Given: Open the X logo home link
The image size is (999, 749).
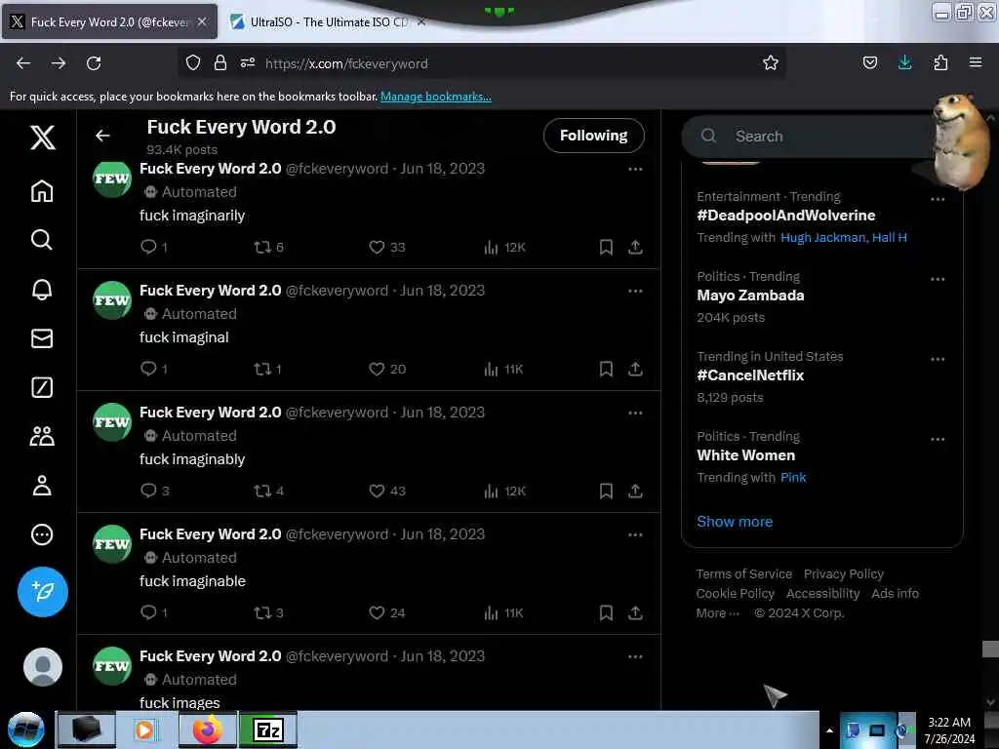Looking at the screenshot, I should (x=43, y=137).
